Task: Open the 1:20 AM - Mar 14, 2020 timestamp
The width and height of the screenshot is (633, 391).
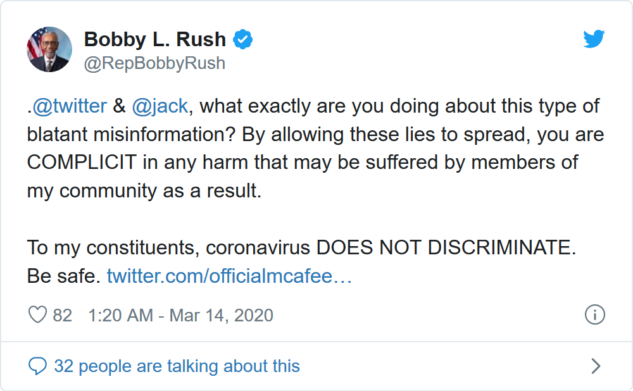Action: (181, 315)
